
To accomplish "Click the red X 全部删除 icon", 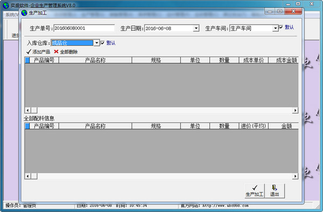I will 56,52.
